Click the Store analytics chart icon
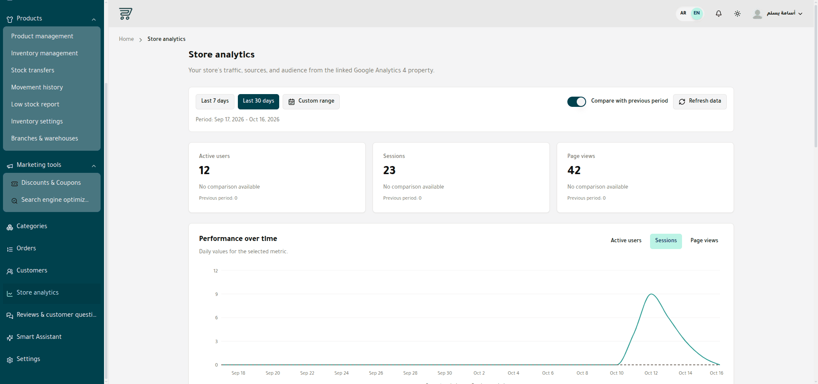 click(x=10, y=293)
